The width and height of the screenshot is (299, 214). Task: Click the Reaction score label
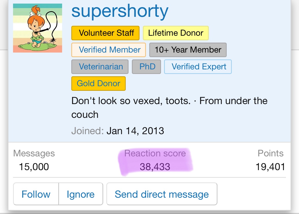[155, 153]
